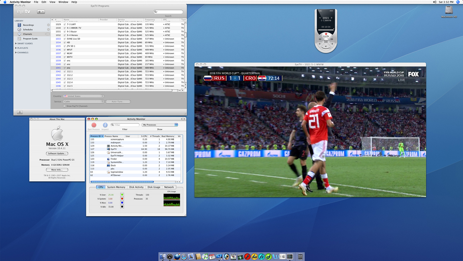Click More Info button
The image size is (463, 261).
(x=57, y=170)
